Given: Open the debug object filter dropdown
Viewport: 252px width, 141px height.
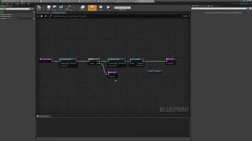Looking at the screenshot, I should click(122, 8).
